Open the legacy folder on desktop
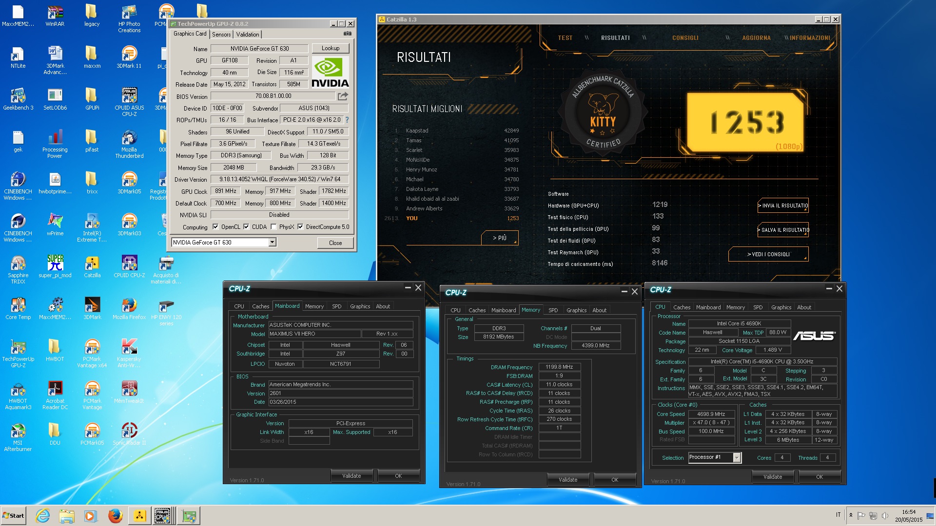Viewport: 936px width, 526px height. (92, 16)
